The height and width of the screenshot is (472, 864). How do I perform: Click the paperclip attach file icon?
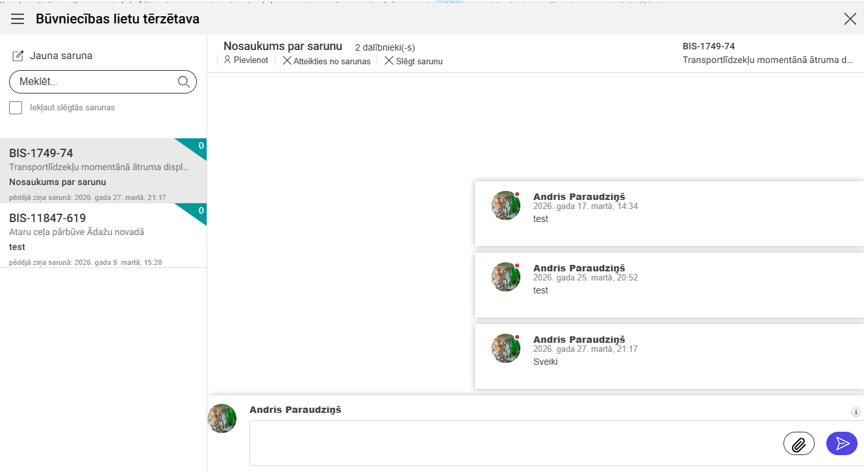[799, 444]
